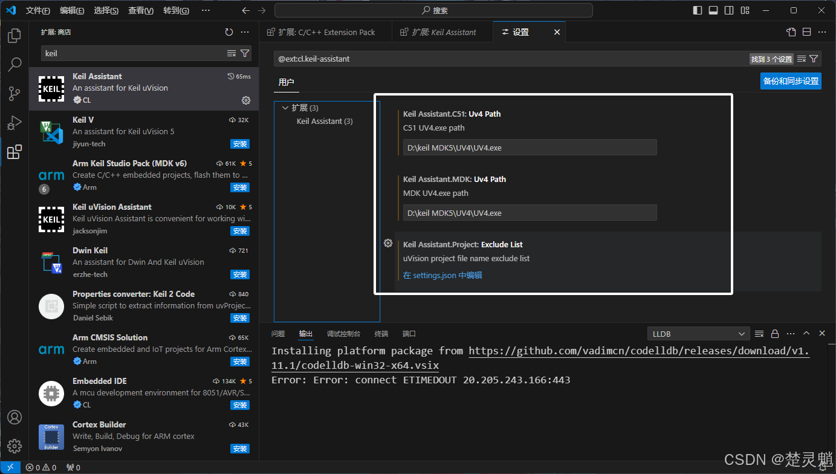This screenshot has height=474, width=836.
Task: Click 备份和同步设置 button
Action: point(791,81)
